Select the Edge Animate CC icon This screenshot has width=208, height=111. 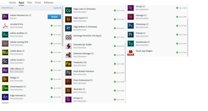click(5, 97)
